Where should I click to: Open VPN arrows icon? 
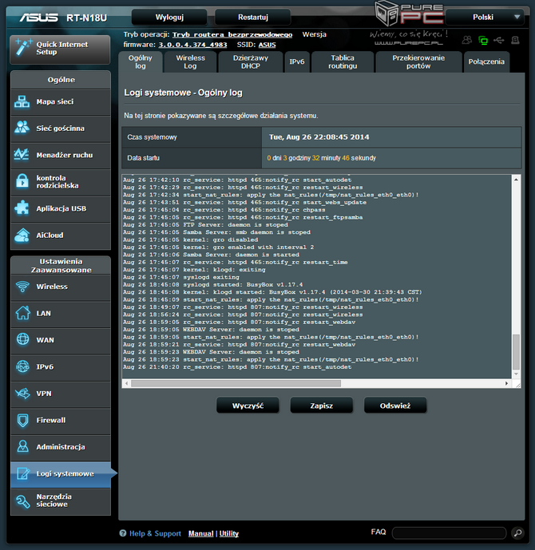[x=23, y=394]
